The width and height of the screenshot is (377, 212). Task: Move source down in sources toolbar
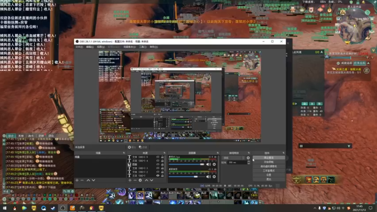151,180
